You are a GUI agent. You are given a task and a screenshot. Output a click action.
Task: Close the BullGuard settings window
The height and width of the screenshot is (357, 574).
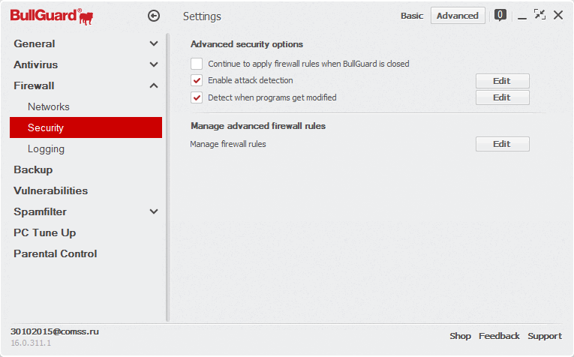tap(558, 15)
